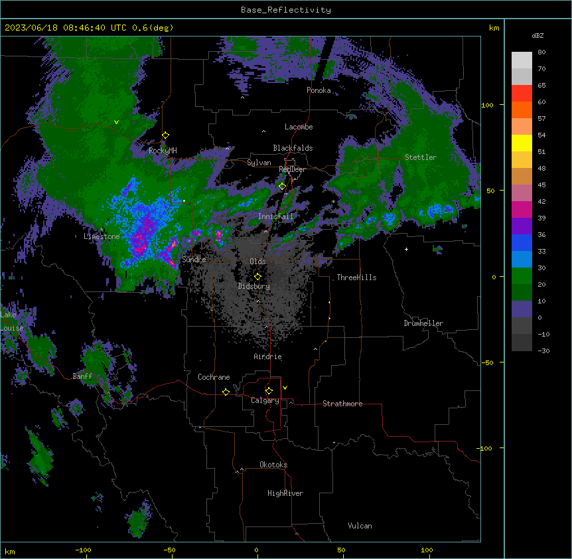Click the RedDeer city label
The width and height of the screenshot is (572, 559).
(x=292, y=169)
